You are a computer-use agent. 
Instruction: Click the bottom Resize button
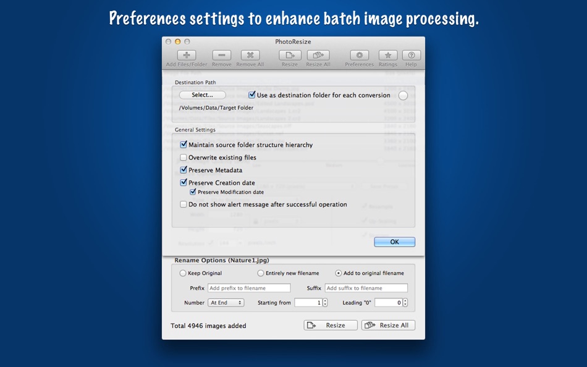tap(331, 325)
